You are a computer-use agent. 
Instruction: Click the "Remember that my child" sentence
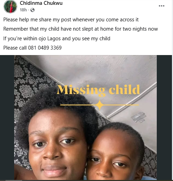pos(80,29)
